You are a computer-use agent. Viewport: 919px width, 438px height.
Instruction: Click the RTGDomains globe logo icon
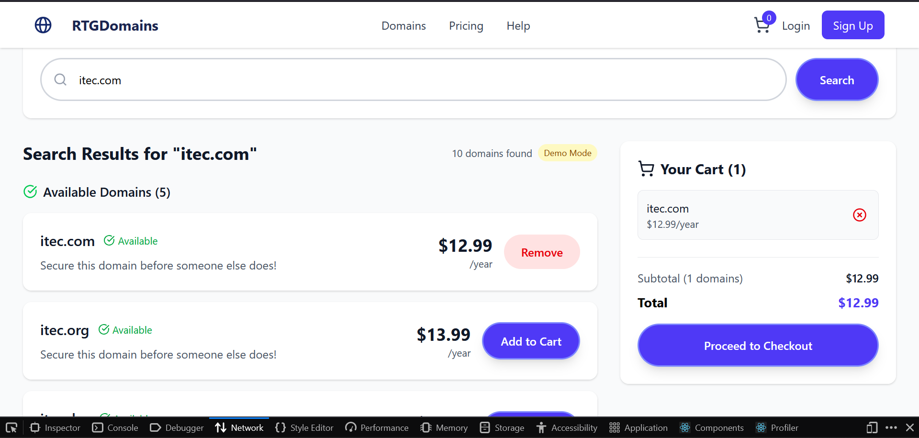(43, 25)
